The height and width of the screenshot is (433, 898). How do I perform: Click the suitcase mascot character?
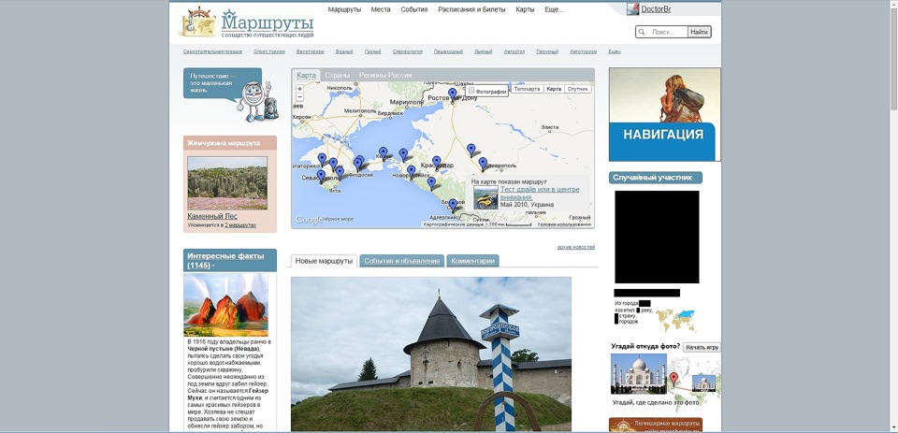pyautogui.click(x=257, y=101)
